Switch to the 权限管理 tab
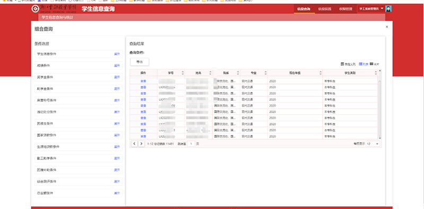Viewport: 424px width, 209px height. point(346,9)
